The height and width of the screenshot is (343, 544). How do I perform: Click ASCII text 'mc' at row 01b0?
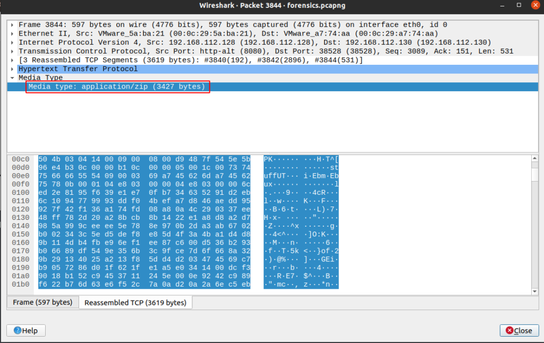point(282,285)
